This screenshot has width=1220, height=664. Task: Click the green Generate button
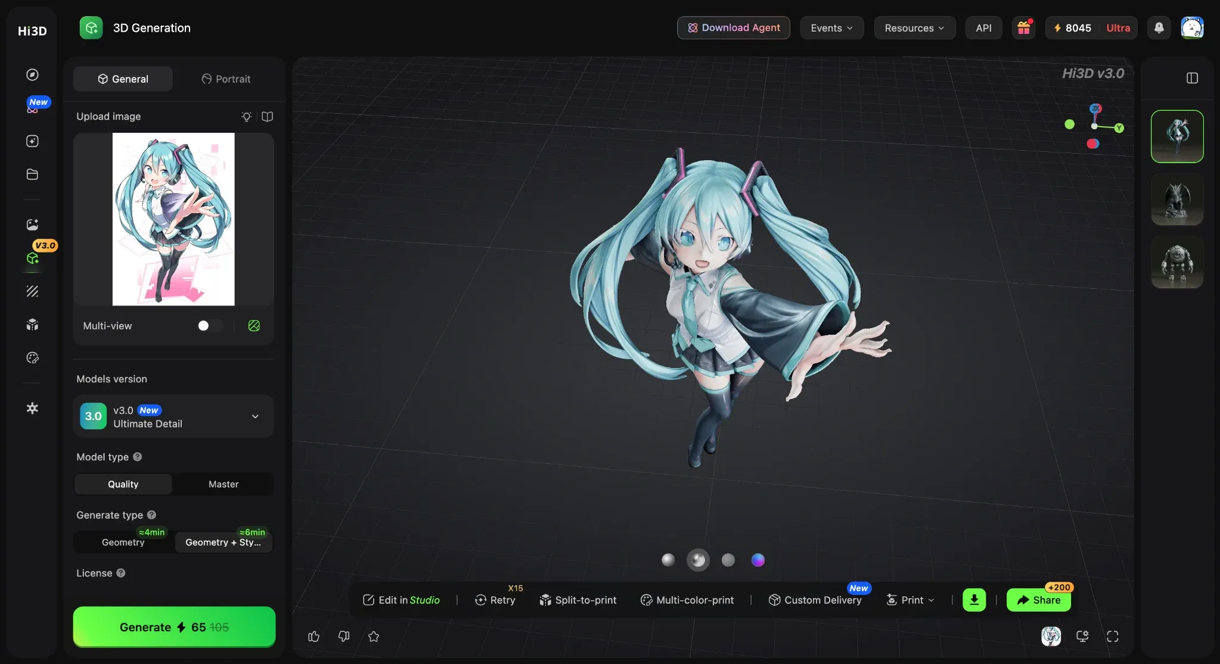tap(174, 627)
